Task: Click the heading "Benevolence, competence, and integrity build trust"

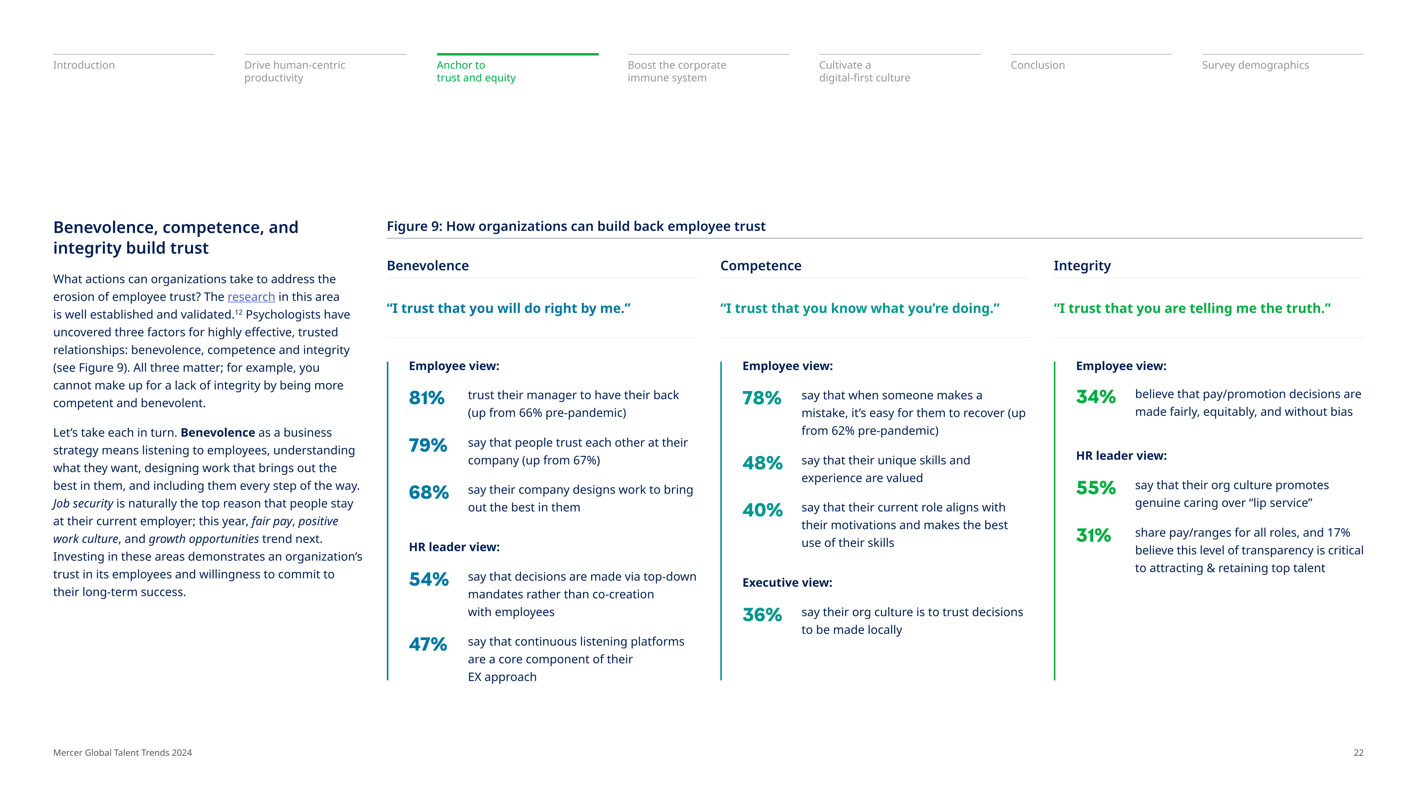Action: tap(176, 238)
